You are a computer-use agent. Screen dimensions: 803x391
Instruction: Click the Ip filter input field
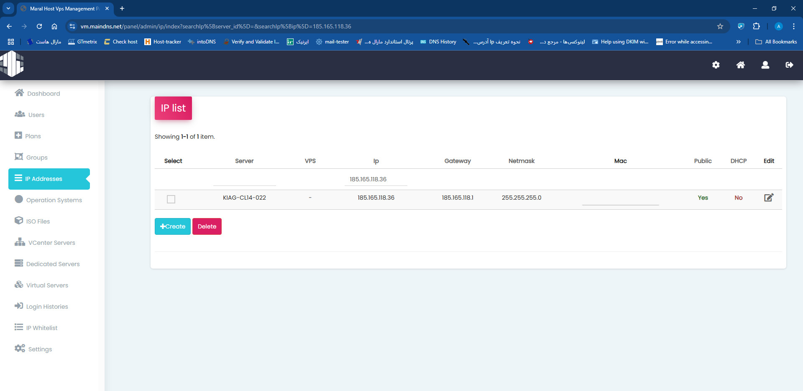click(x=376, y=179)
